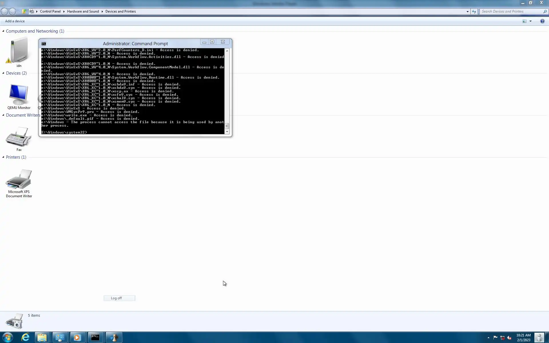Collapse the Computers and Networking group
The width and height of the screenshot is (549, 343).
click(x=3, y=31)
